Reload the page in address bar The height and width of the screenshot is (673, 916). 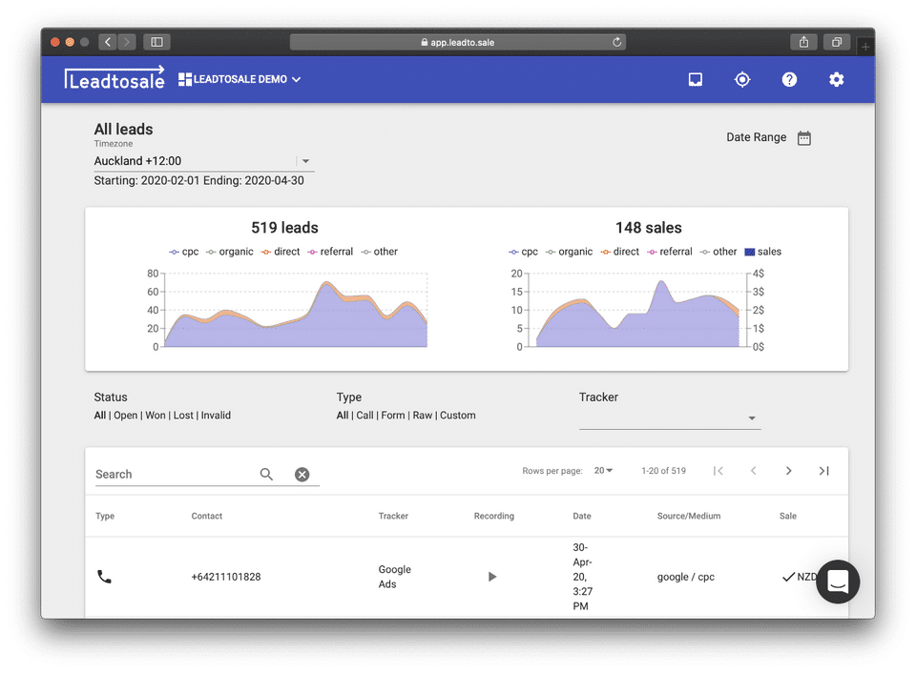[x=616, y=42]
